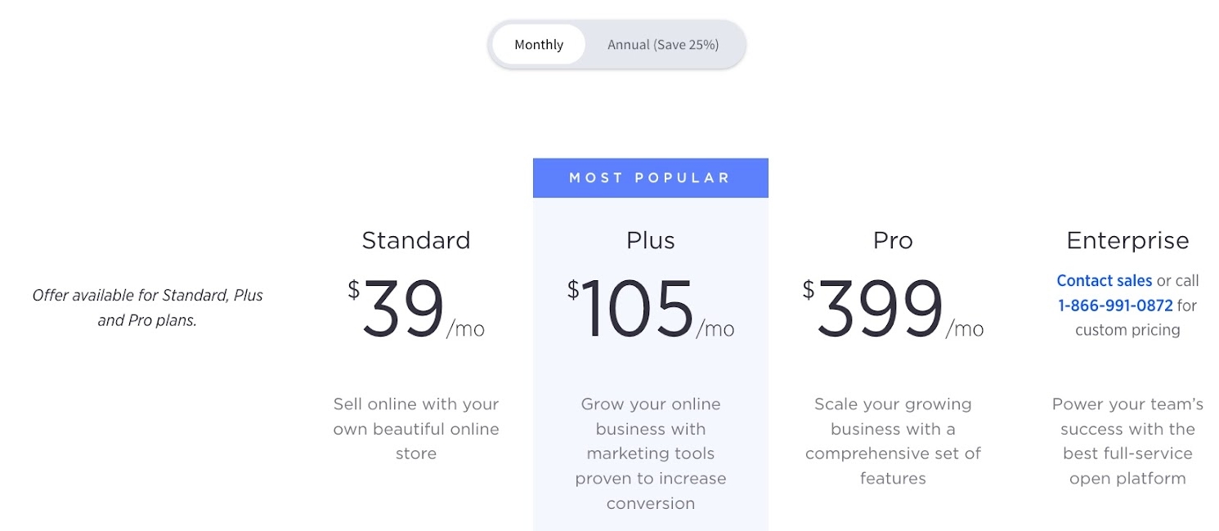This screenshot has width=1219, height=531.
Task: Click the offer availability note for plans
Action: coord(148,308)
